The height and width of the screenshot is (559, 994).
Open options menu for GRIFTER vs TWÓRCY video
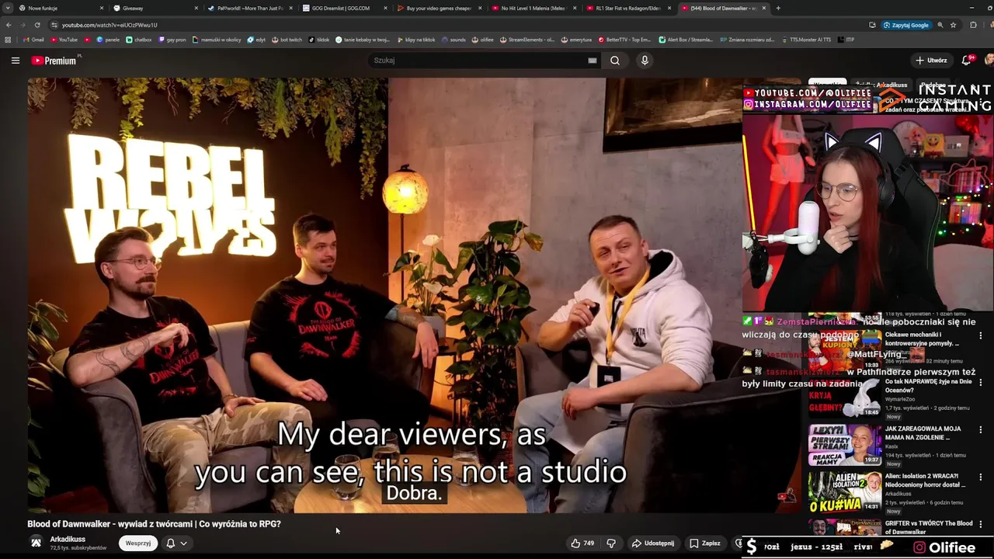tap(980, 525)
